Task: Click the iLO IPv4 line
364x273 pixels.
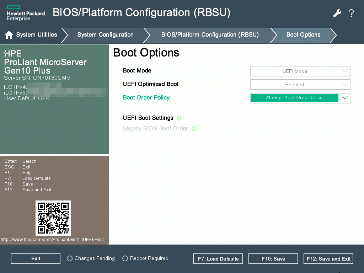Action: [x=33, y=87]
